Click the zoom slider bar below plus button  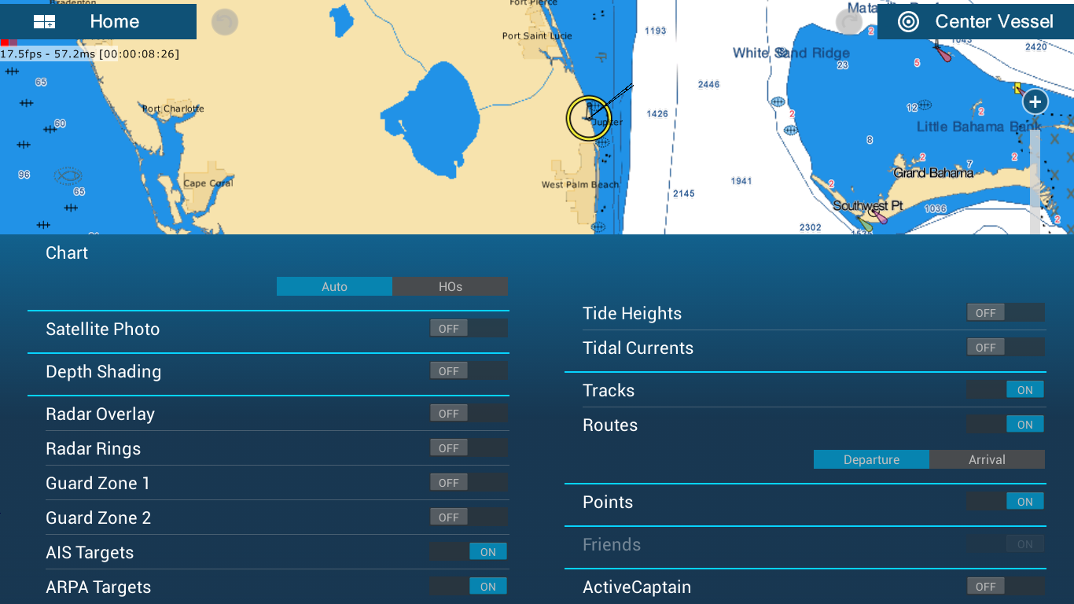click(1035, 181)
